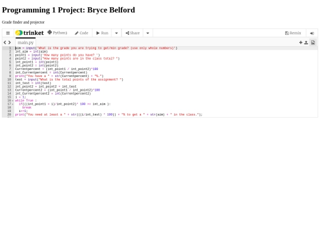320x240 pixels.
Task: Open the hamburger menu in trinket toolbar
Action: pyautogui.click(x=8, y=33)
